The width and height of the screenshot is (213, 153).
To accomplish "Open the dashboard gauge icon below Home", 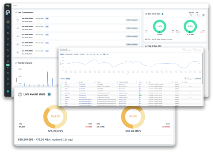I will point(8,27).
